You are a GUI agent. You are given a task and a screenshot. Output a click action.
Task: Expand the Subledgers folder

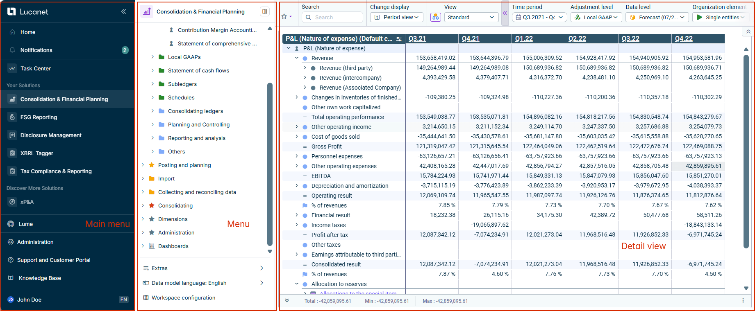click(152, 84)
